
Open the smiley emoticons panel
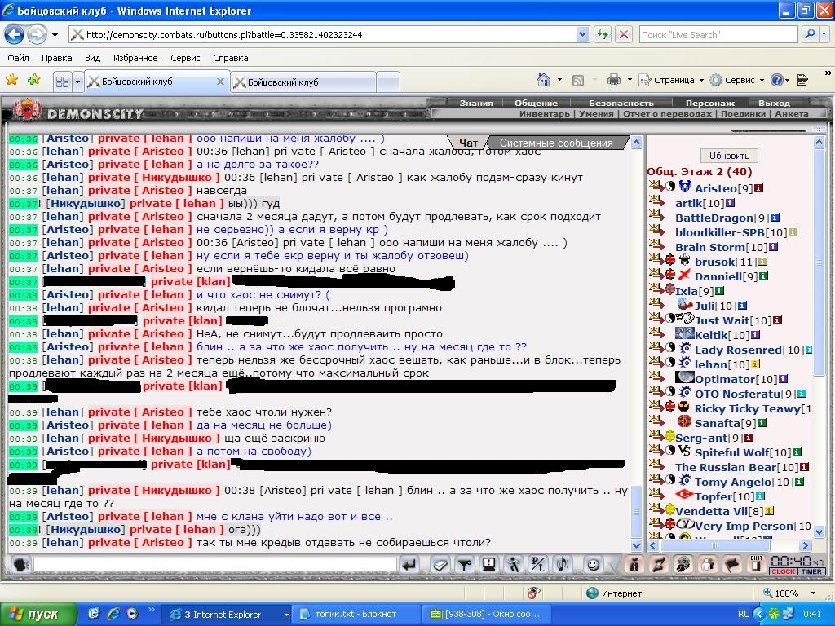594,564
